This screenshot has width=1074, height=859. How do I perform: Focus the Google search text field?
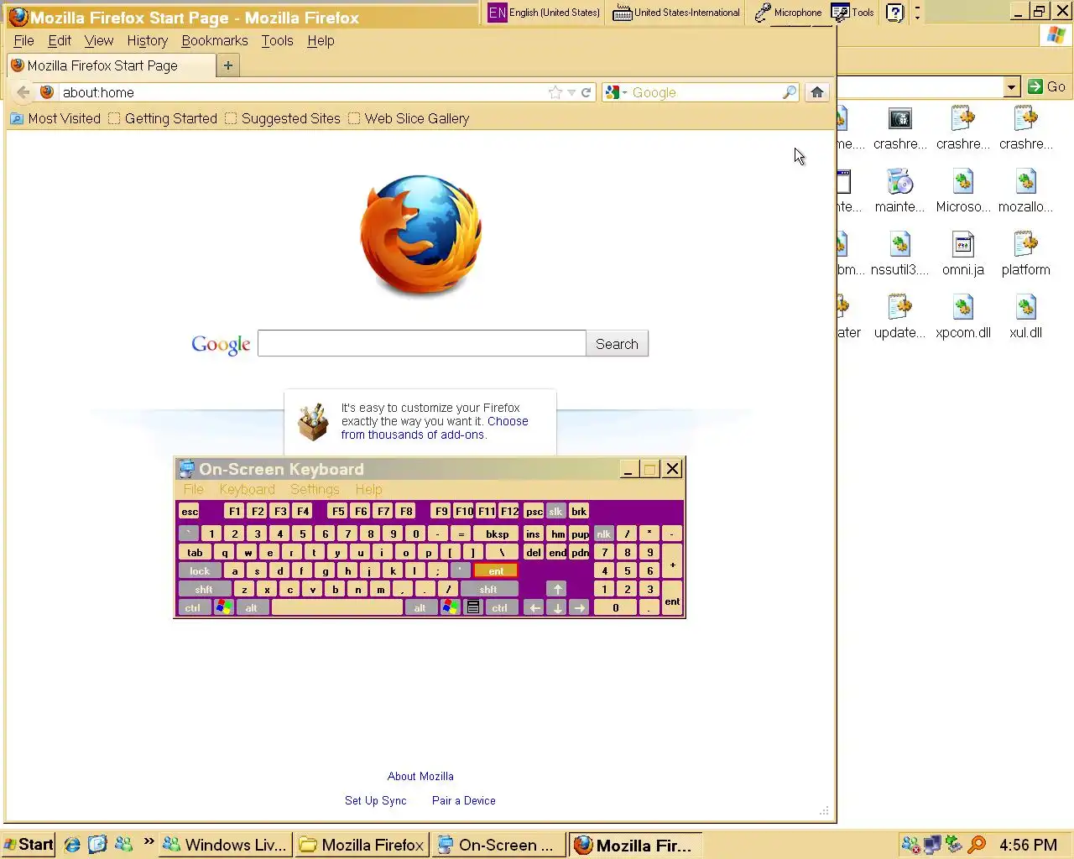tap(421, 344)
